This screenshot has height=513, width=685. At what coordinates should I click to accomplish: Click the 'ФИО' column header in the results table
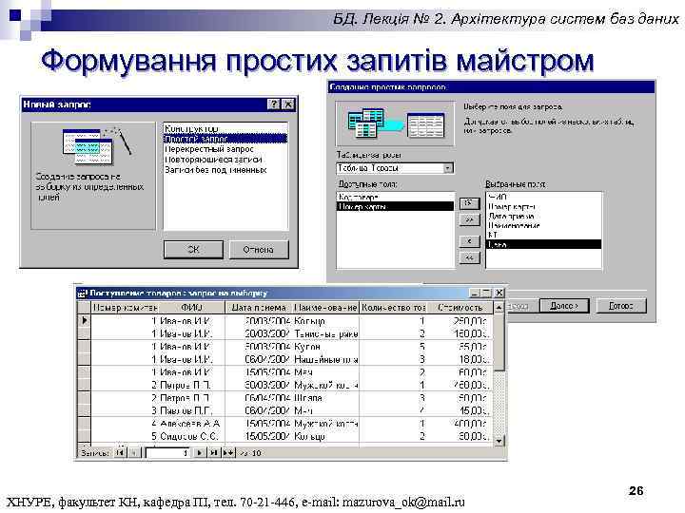191,308
